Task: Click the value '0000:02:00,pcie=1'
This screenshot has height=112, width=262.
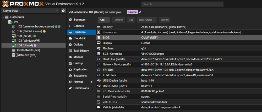Action: 153,91
